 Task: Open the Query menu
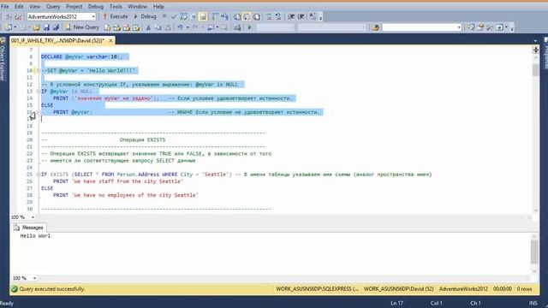tap(53, 6)
